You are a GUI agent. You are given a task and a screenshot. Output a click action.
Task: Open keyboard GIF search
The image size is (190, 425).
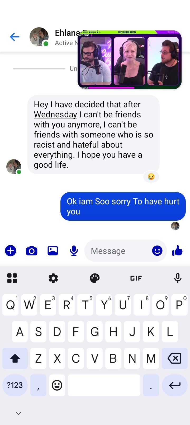pos(136,278)
